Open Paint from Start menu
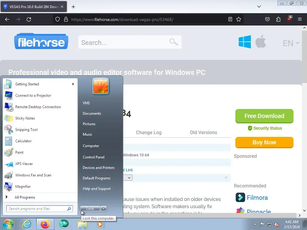307x230 pixels. click(x=40, y=152)
